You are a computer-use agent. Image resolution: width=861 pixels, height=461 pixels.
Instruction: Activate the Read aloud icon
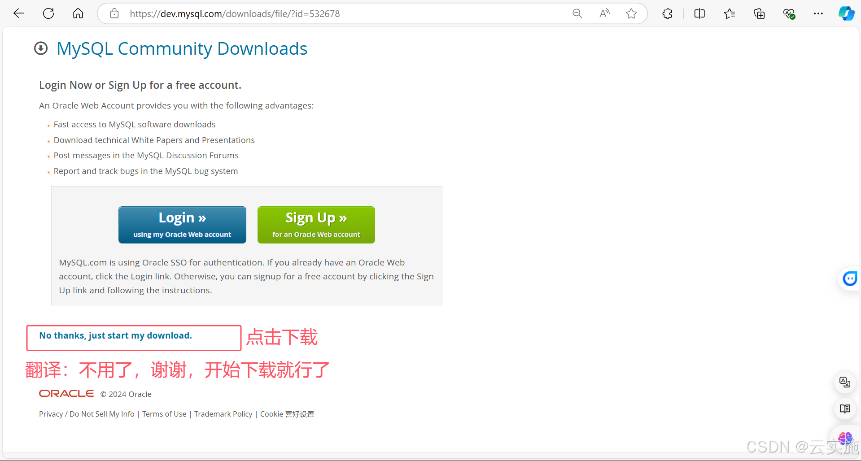[604, 13]
